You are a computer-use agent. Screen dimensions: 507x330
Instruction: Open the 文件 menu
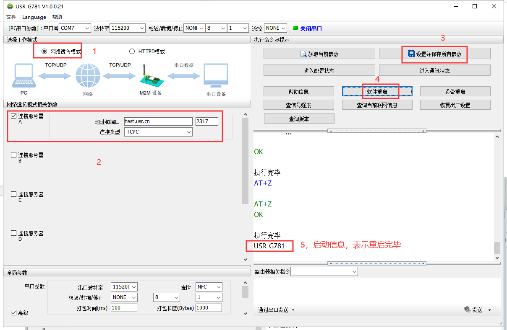tap(11, 17)
